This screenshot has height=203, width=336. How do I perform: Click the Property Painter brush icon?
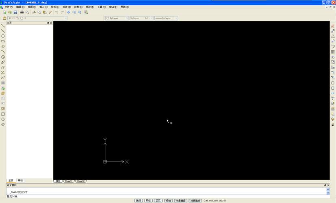[50, 13]
